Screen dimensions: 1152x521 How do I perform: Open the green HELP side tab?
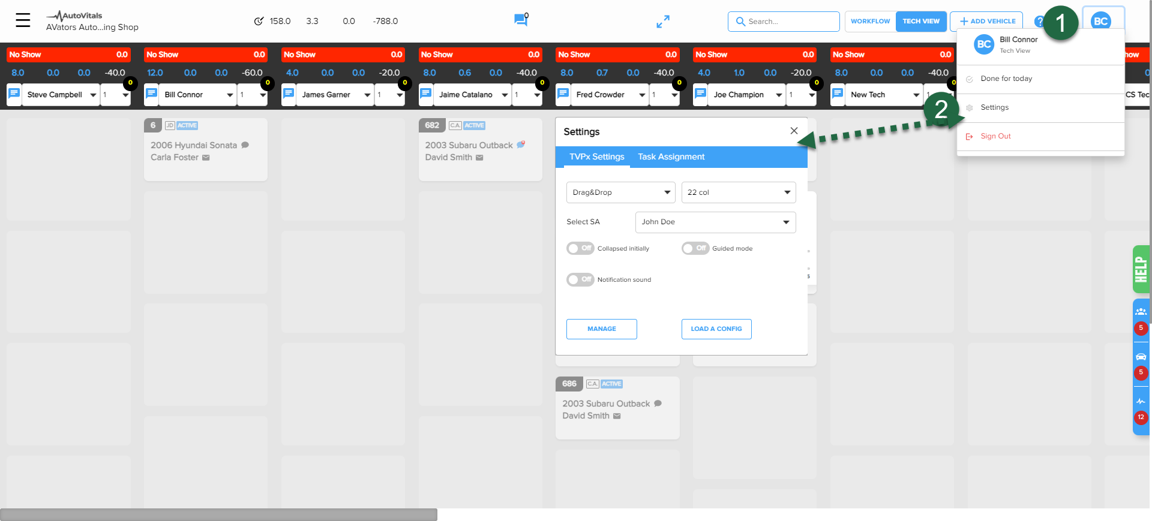point(1141,269)
